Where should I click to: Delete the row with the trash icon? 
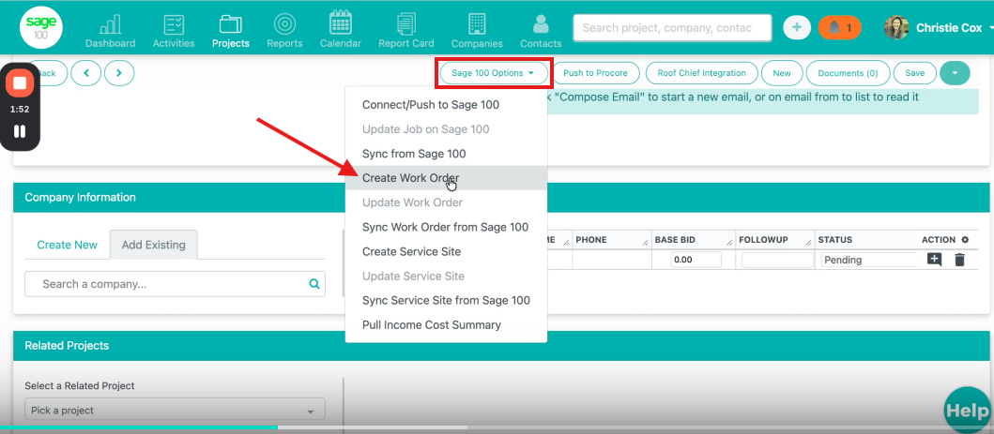click(959, 260)
